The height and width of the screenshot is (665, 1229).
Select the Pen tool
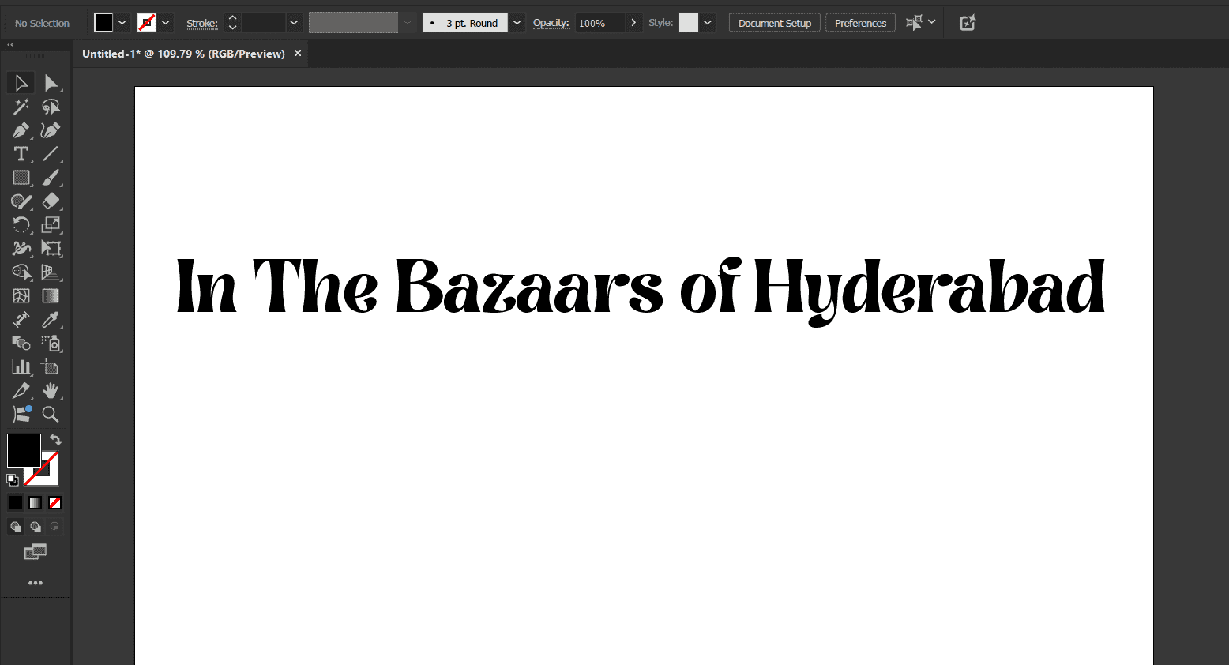21,130
